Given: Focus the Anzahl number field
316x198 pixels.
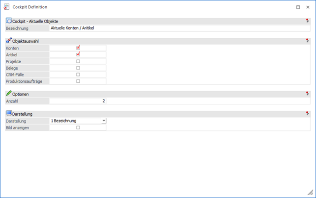Looking at the screenshot, I should pos(78,101).
